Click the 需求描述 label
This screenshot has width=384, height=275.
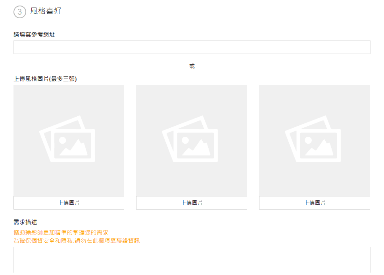pyautogui.click(x=25, y=222)
